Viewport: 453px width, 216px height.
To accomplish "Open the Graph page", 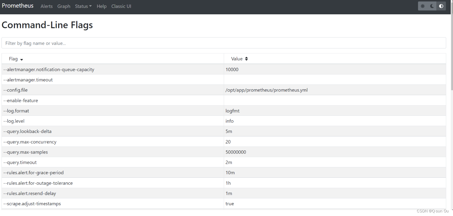I will pos(64,6).
